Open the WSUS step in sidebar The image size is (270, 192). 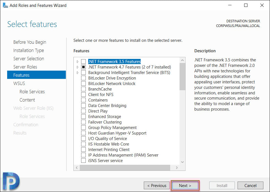(x=19, y=83)
